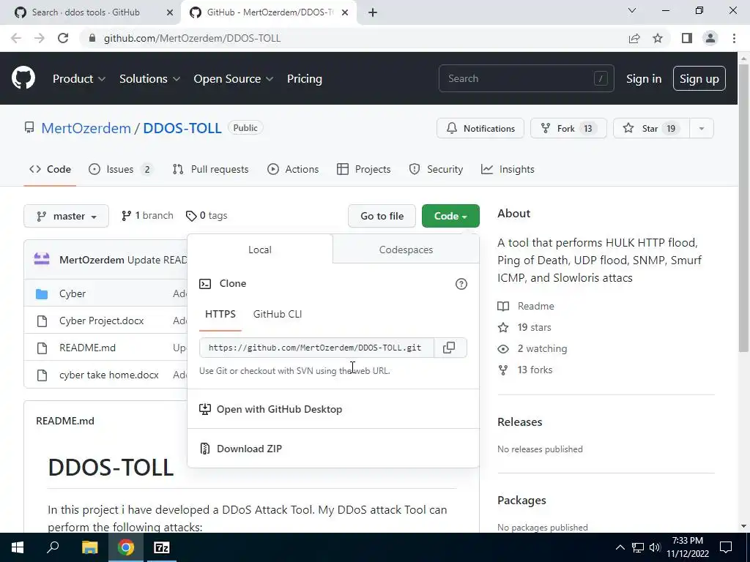Click the Sign up button
The image size is (750, 562).
(699, 79)
